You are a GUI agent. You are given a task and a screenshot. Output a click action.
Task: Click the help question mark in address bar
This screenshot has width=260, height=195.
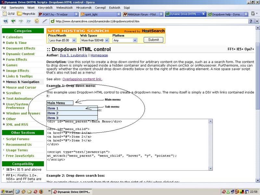pos(251,21)
